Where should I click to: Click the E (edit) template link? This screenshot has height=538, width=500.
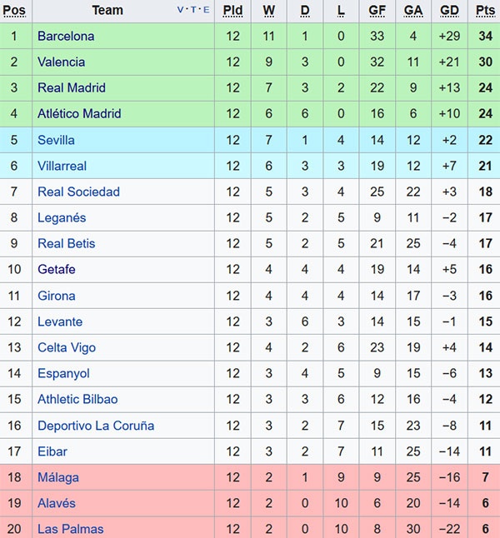[206, 10]
